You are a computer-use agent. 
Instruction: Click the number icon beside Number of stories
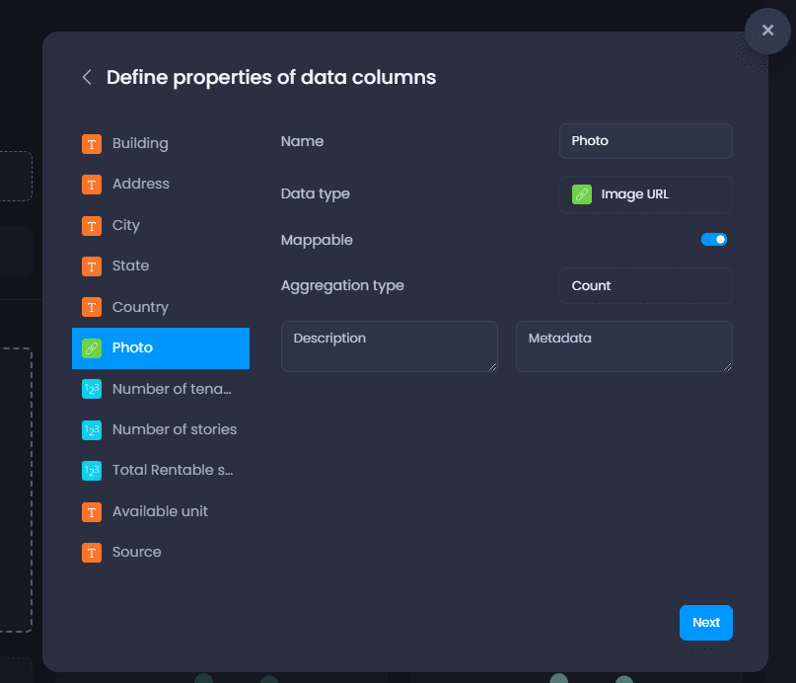pyautogui.click(x=92, y=430)
